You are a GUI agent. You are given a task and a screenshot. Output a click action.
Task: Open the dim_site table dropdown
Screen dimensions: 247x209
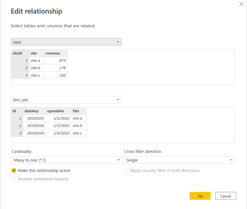[66, 100]
